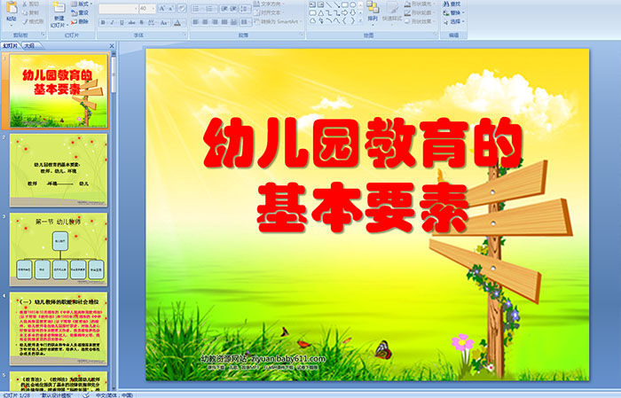Viewport: 621px width, 398px height.
Task: Align text right in paragraph group
Action: pyautogui.click(x=215, y=22)
